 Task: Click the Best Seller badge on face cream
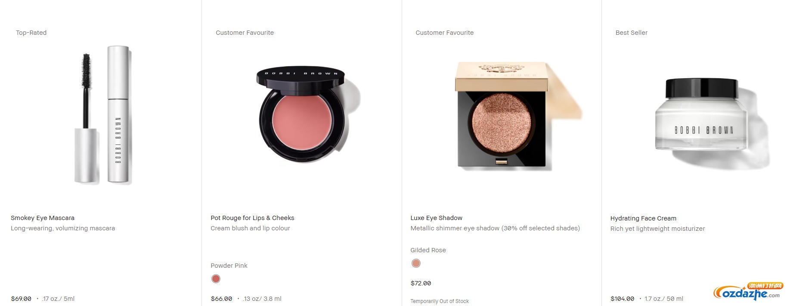pyautogui.click(x=631, y=33)
